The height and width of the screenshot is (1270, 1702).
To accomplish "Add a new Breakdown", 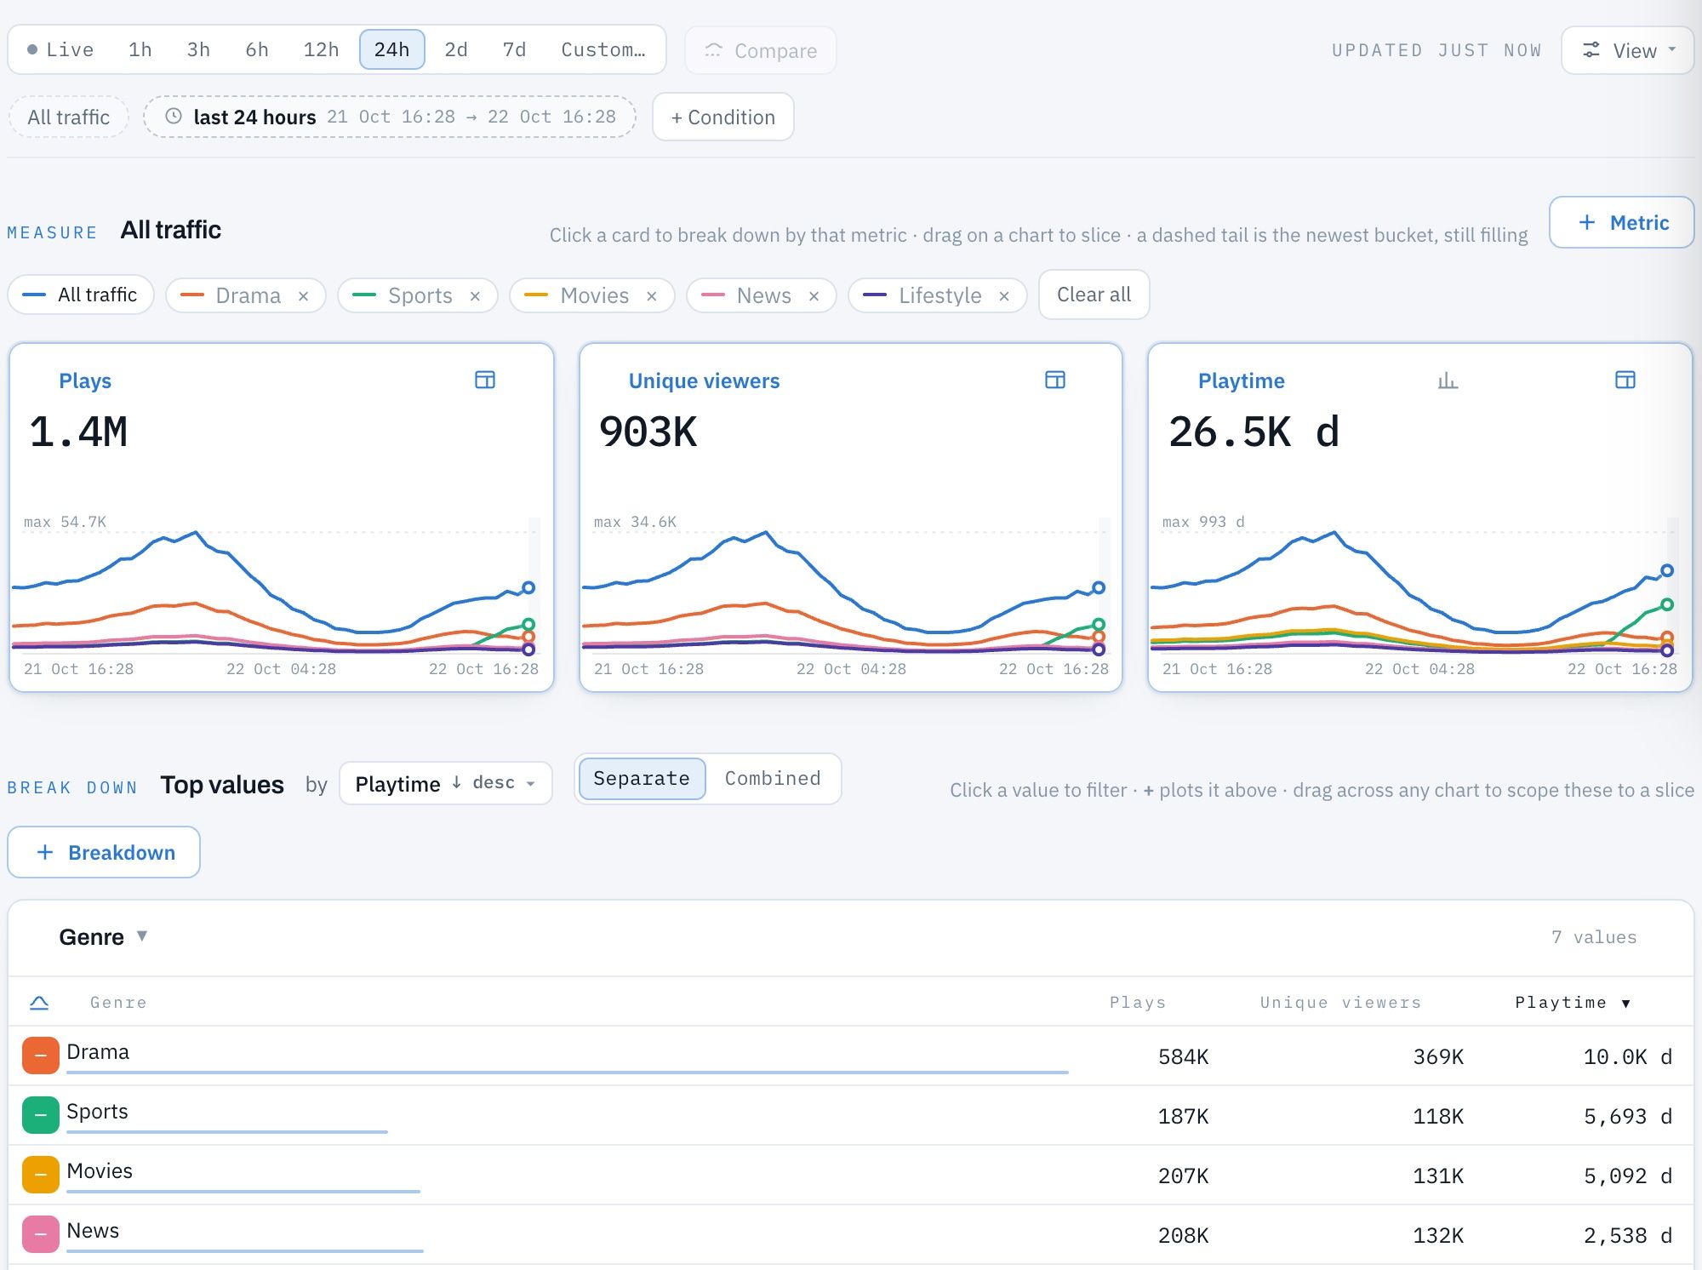I will pos(104,852).
